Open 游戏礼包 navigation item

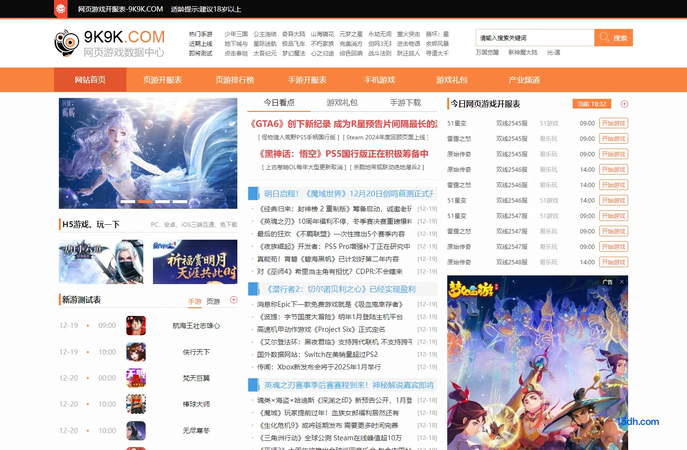click(x=452, y=80)
